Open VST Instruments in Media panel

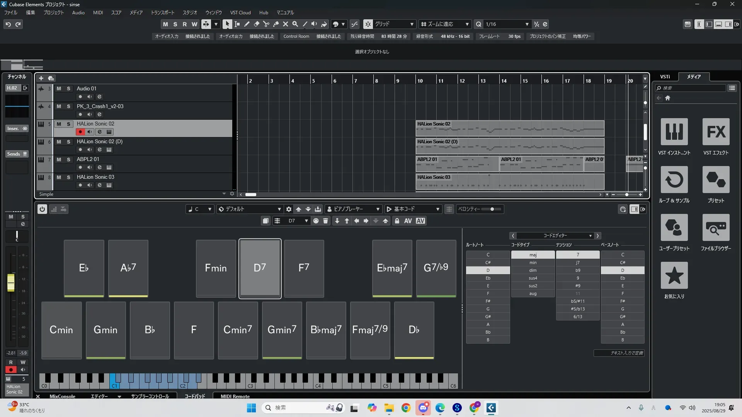point(674,132)
